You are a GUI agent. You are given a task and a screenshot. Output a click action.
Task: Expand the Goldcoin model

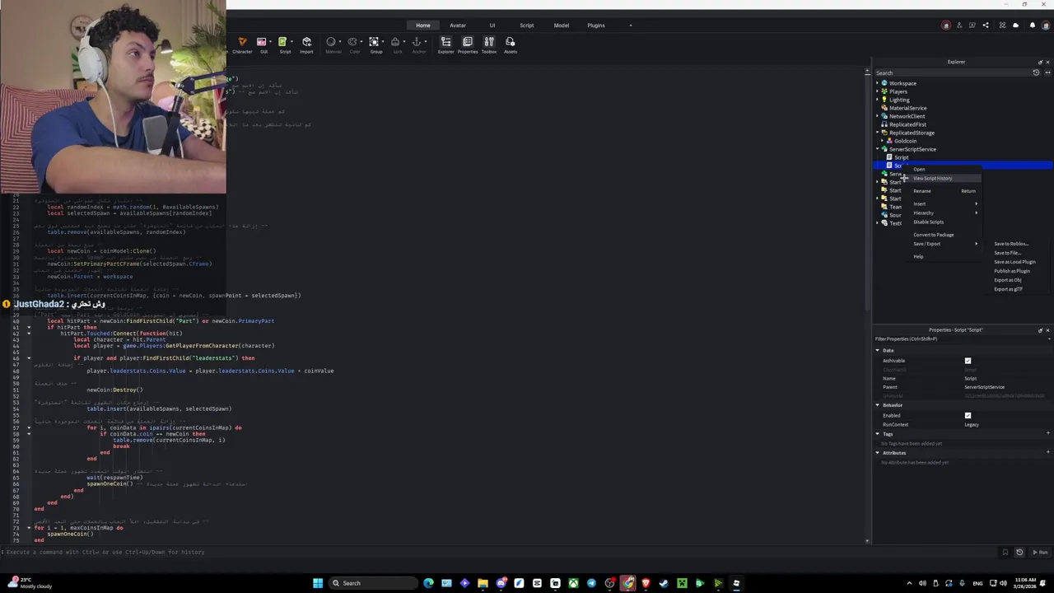click(883, 141)
